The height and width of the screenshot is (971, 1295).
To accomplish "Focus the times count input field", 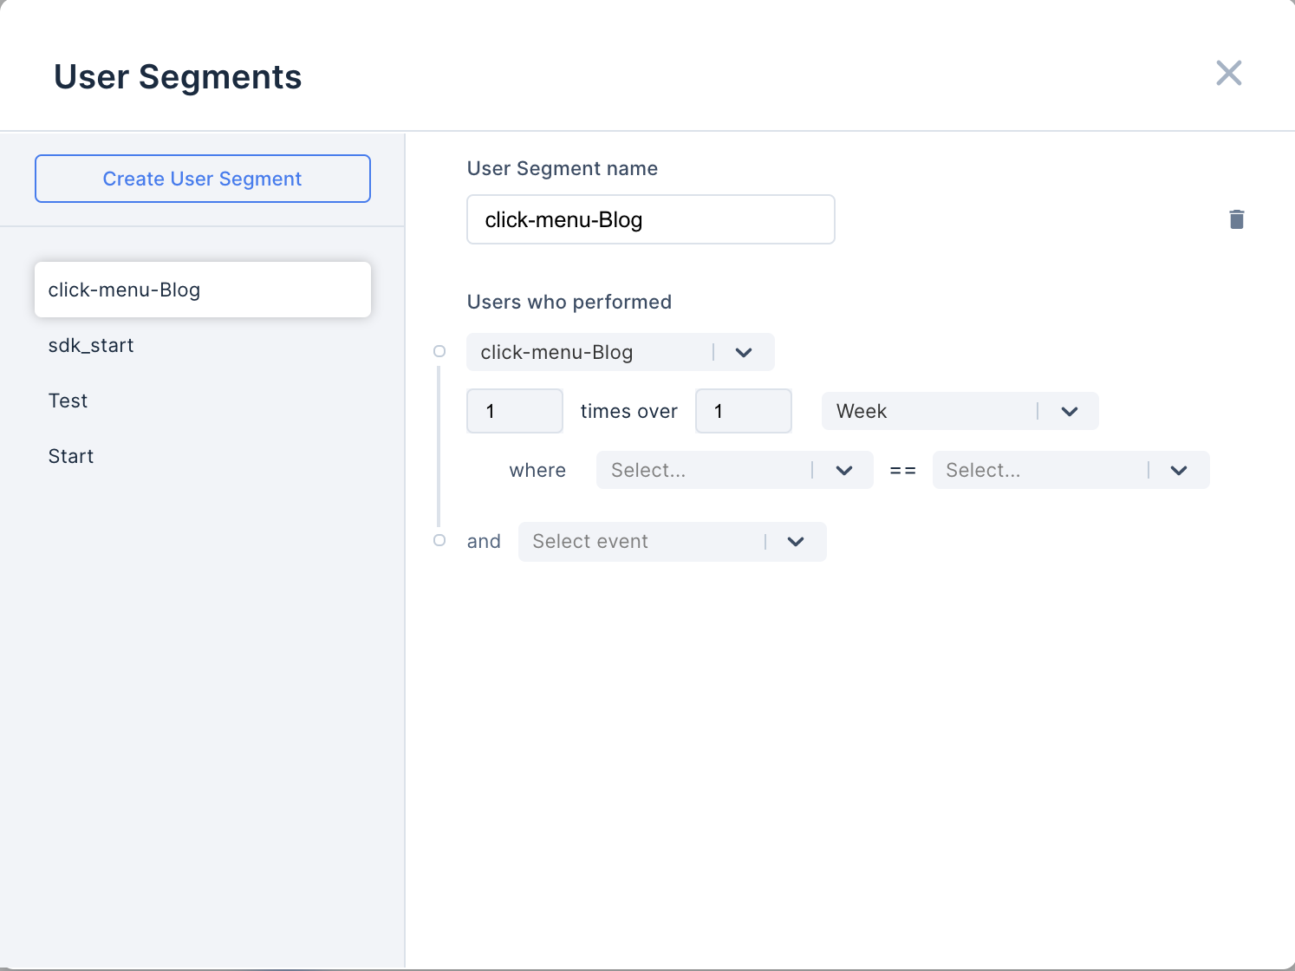I will coord(515,411).
